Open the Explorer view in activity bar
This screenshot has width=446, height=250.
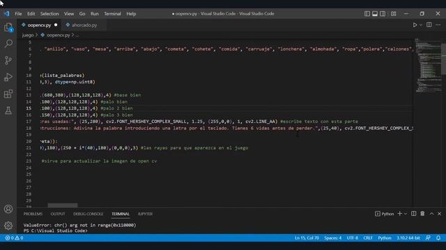[x=8, y=28]
